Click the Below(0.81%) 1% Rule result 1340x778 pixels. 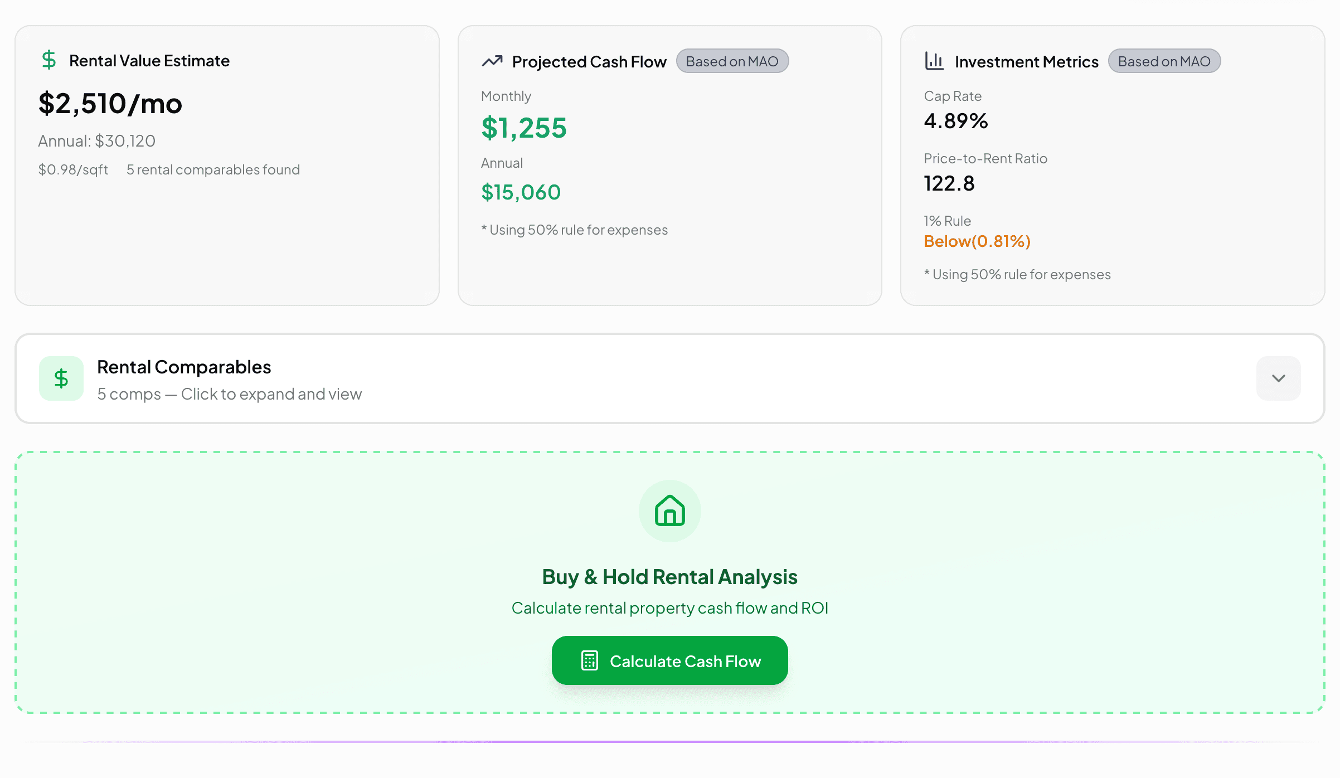[977, 241]
